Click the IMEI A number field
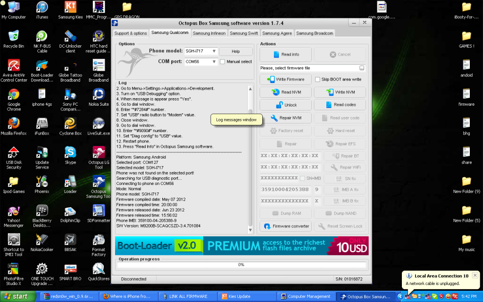This screenshot has height=302, width=483. [286, 190]
